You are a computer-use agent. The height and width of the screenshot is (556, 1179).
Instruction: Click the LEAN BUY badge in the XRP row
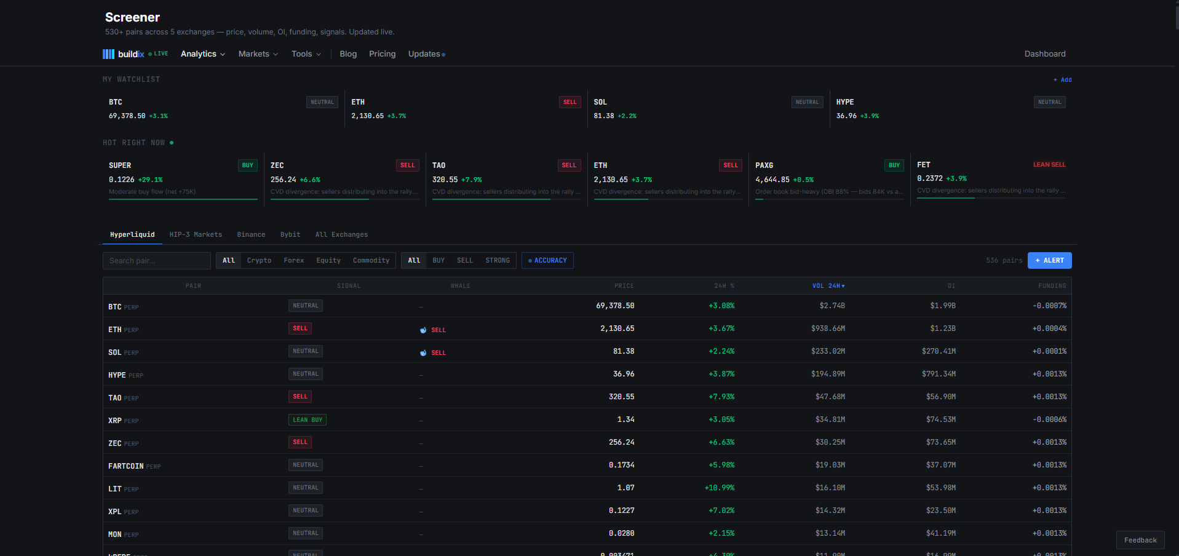point(308,420)
